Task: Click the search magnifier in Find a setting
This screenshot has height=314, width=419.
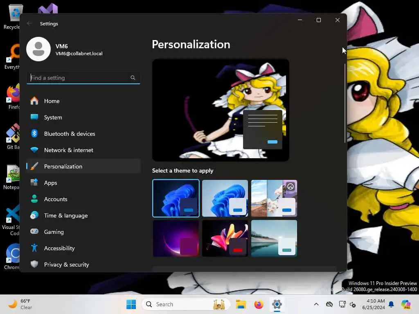Action: click(x=133, y=78)
